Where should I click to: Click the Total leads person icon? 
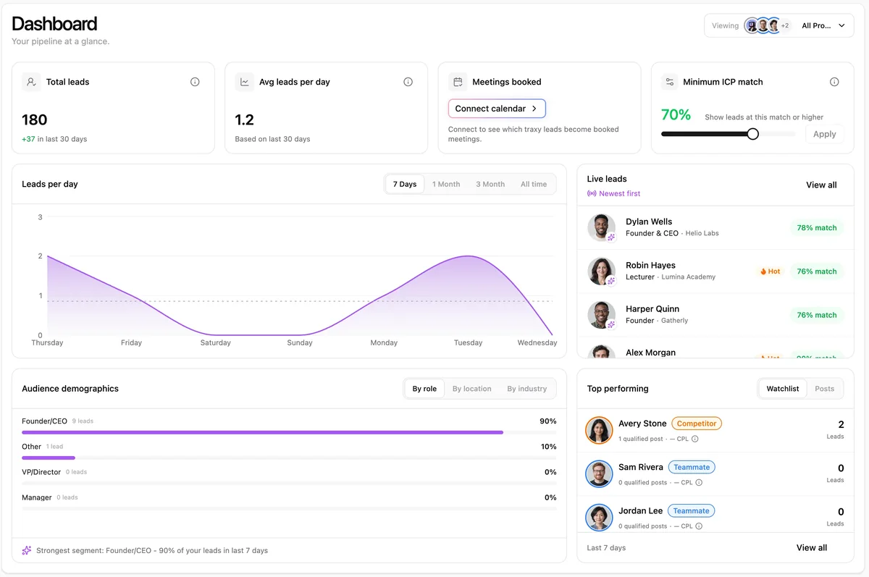pyautogui.click(x=31, y=82)
